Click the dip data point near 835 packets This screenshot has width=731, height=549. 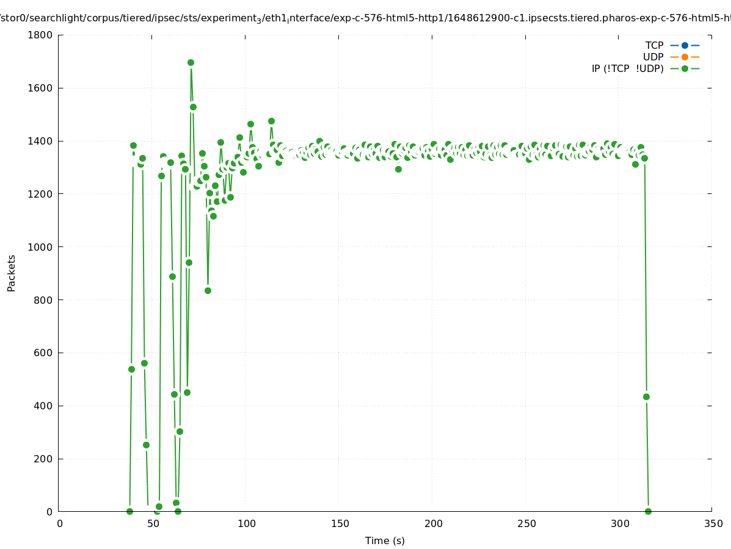208,290
